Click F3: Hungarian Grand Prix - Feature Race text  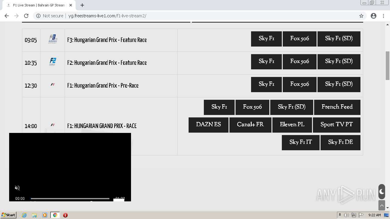(107, 40)
